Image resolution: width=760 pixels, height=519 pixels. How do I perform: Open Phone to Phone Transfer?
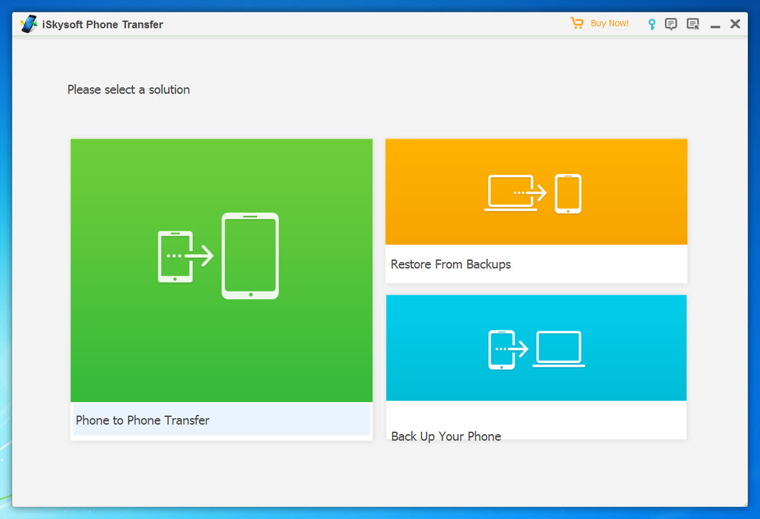221,289
